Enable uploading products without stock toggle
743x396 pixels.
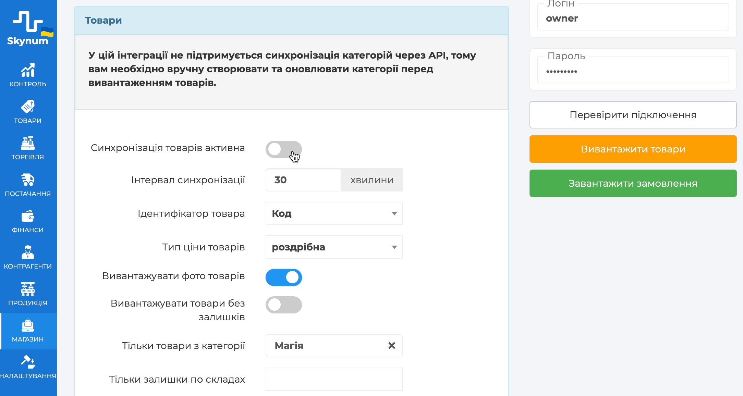click(x=283, y=305)
